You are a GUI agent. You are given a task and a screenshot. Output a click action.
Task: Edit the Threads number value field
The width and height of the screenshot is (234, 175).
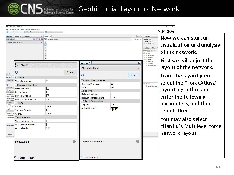point(61,81)
